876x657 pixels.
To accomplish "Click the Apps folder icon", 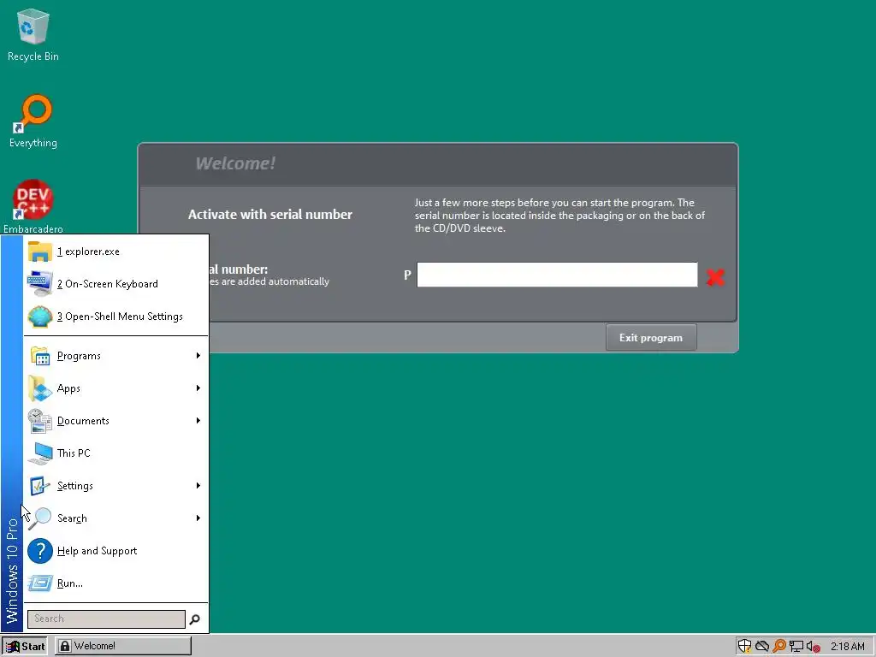I will click(39, 388).
